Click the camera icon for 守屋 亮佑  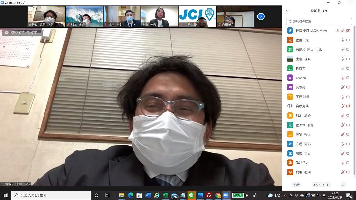pyautogui.click(x=348, y=144)
